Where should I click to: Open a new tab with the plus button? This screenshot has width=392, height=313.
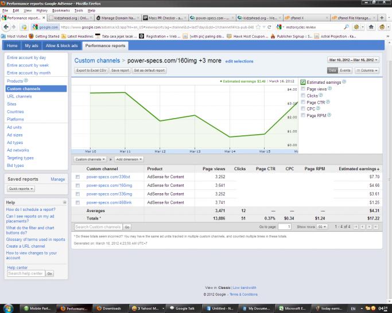382,18
